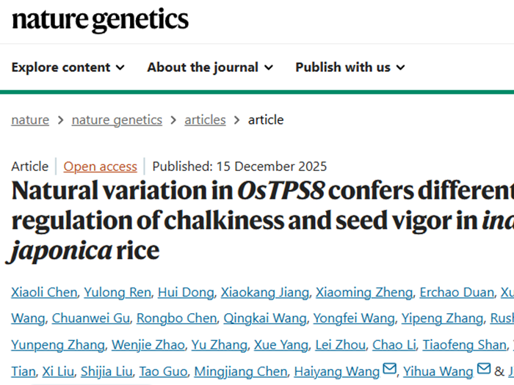Open the articles breadcrumb link
514x385 pixels.
click(x=205, y=120)
